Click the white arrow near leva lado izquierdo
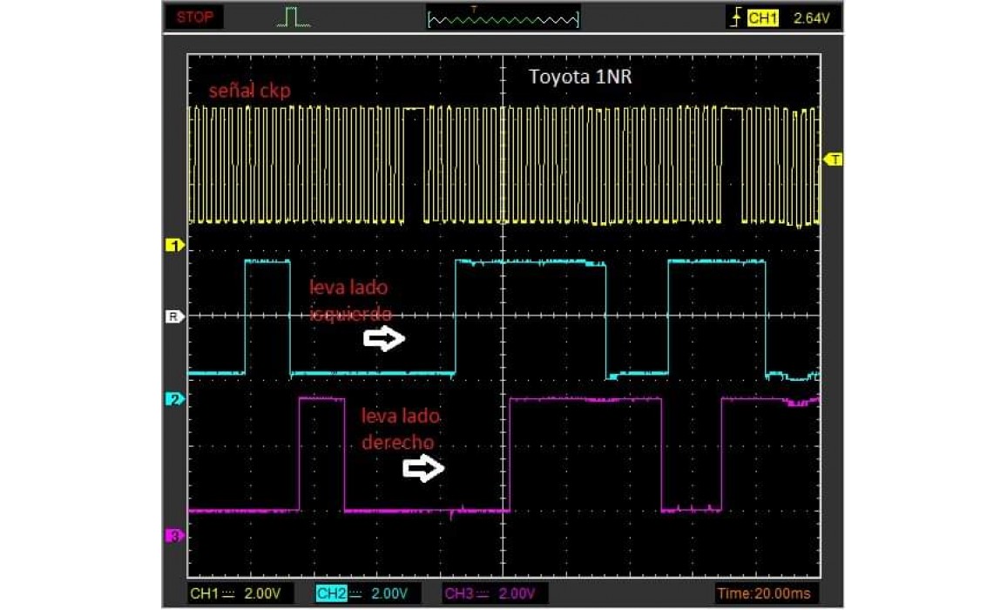 [384, 339]
